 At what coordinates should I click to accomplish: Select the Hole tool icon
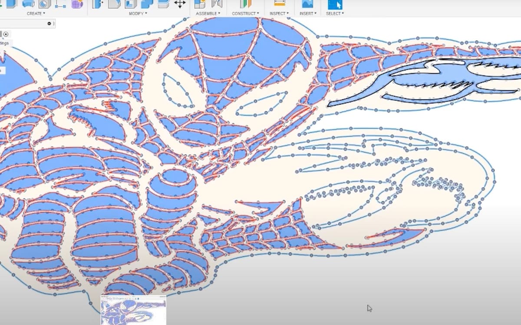44,4
